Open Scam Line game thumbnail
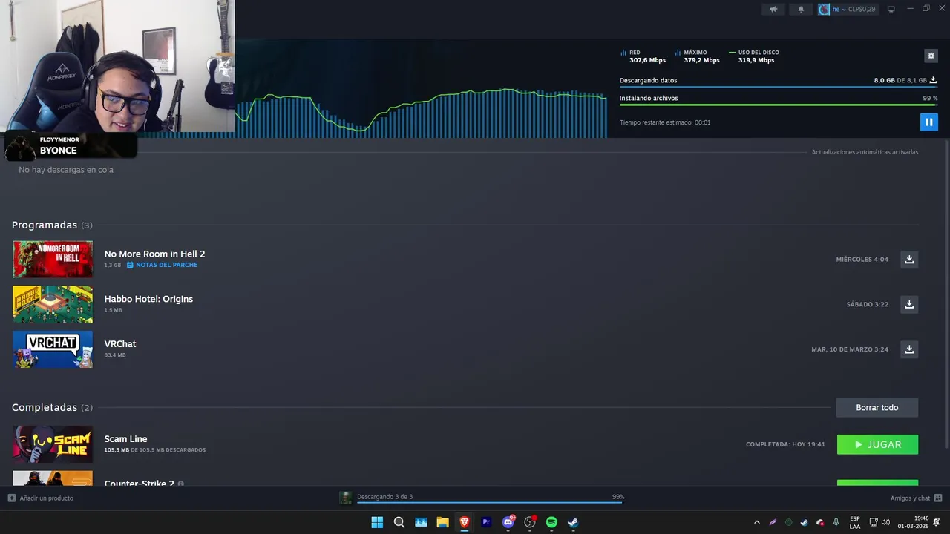The image size is (950, 534). pos(53,444)
